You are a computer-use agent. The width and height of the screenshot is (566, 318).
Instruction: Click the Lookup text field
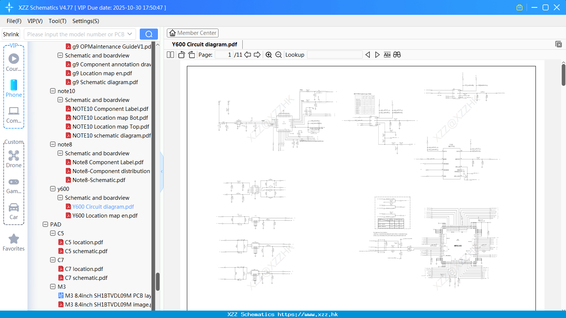[x=335, y=54]
